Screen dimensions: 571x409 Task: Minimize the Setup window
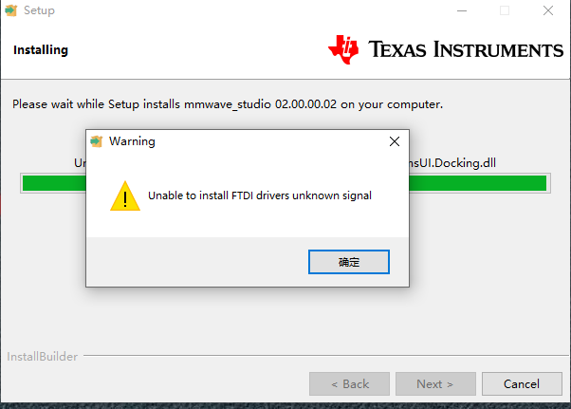point(462,10)
